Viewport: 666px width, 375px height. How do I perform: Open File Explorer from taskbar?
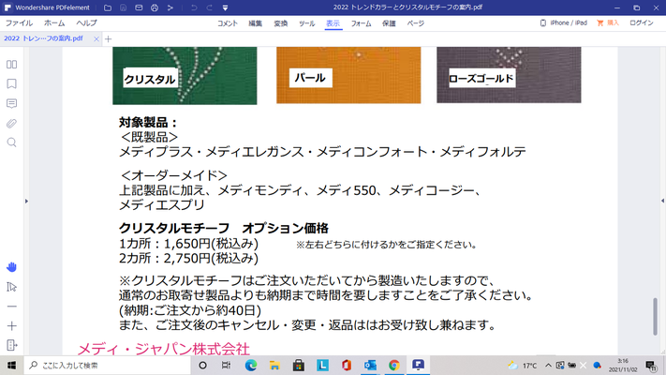pos(274,366)
